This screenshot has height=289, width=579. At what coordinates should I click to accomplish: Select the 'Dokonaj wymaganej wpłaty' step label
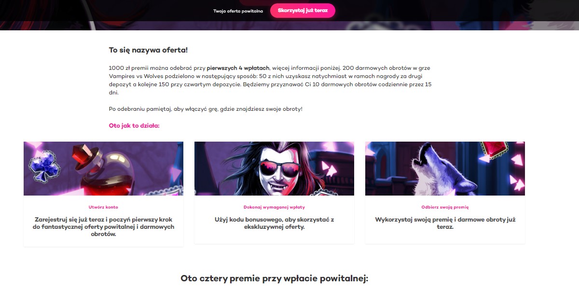coord(274,207)
